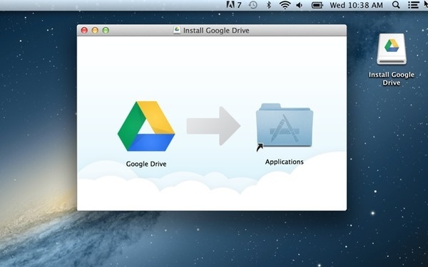Open the Time Machine menu bar icon

point(253,5)
